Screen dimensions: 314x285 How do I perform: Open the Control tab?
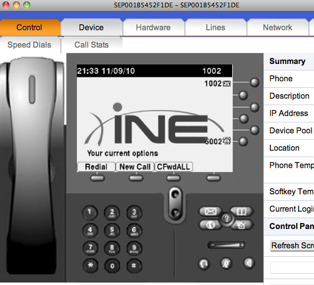pyautogui.click(x=29, y=27)
